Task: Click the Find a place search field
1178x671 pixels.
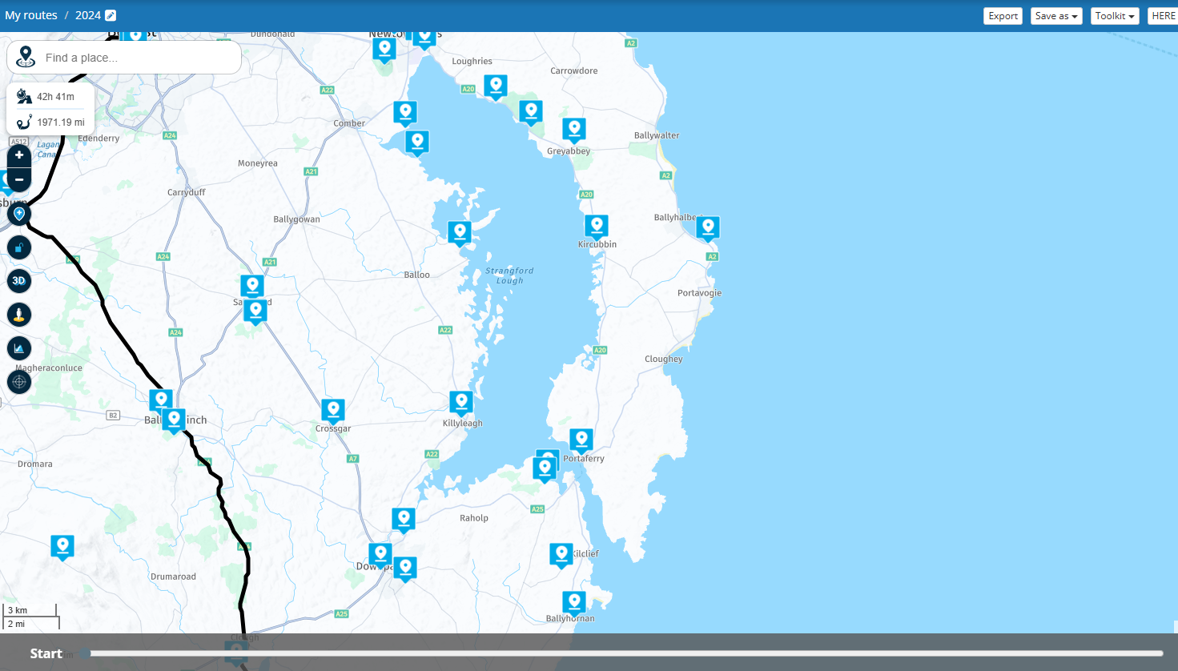Action: click(136, 58)
